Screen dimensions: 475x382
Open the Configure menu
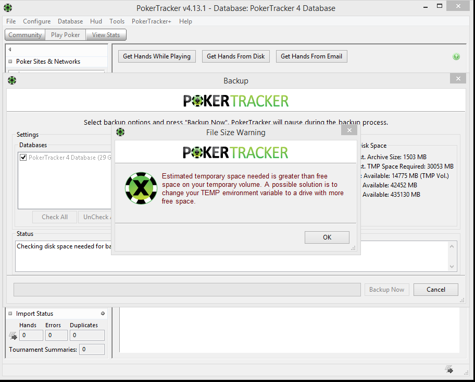pyautogui.click(x=36, y=21)
